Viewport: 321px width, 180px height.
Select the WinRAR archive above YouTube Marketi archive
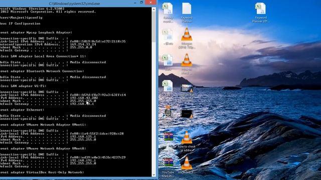tap(168, 137)
